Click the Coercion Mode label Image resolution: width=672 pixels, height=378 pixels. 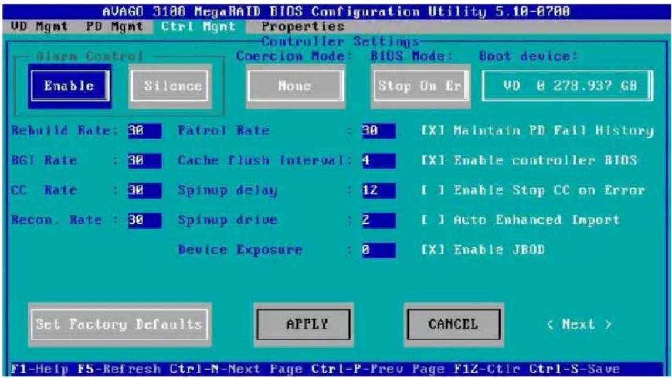click(294, 56)
